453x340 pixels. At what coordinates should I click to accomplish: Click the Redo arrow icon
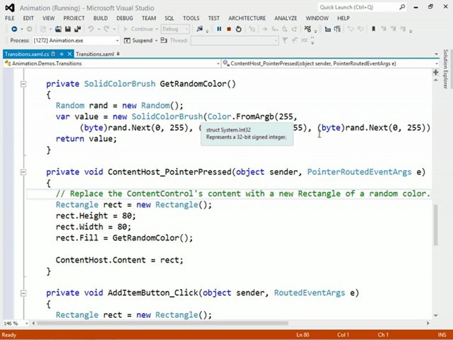106,29
